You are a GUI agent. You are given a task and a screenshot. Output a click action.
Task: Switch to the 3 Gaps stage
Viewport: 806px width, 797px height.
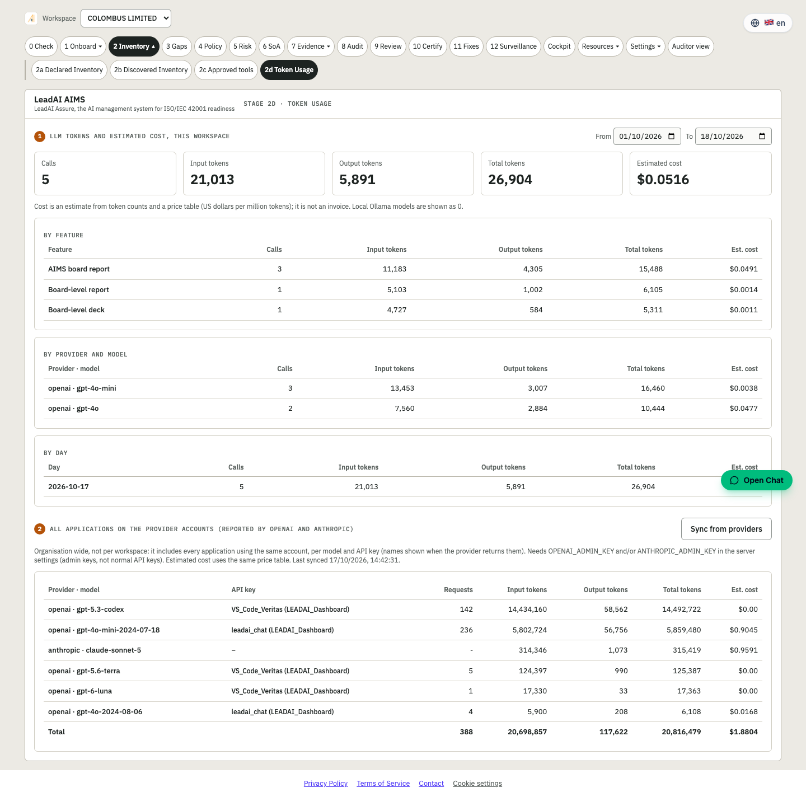pos(177,46)
